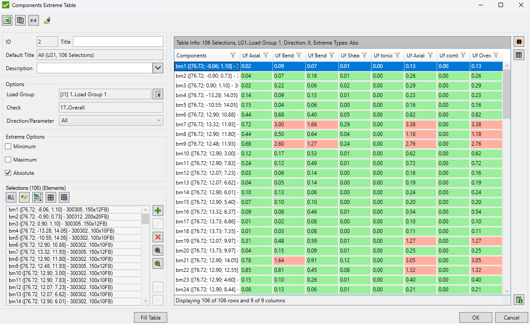Export the table to Excel
The width and height of the screenshot is (530, 324).
(x=7, y=20)
